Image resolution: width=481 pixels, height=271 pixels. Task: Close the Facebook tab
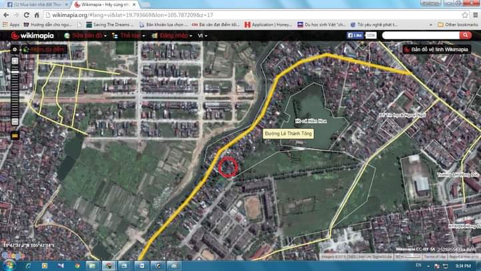point(66,5)
